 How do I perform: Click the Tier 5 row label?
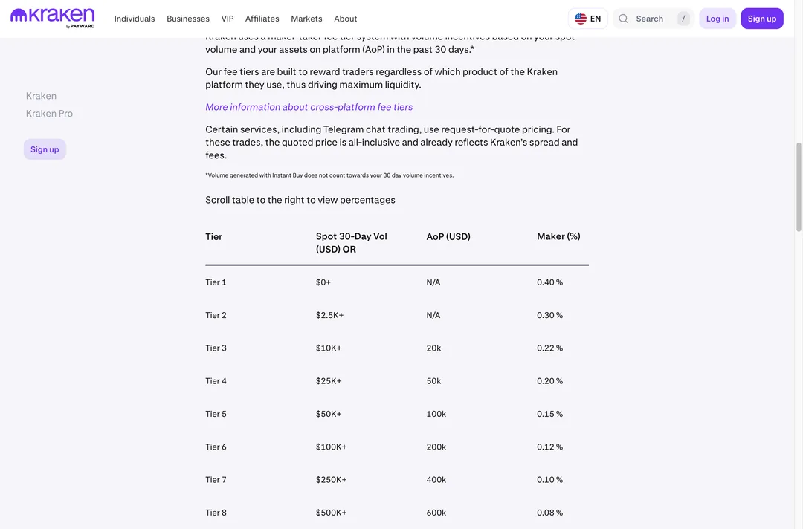point(216,414)
